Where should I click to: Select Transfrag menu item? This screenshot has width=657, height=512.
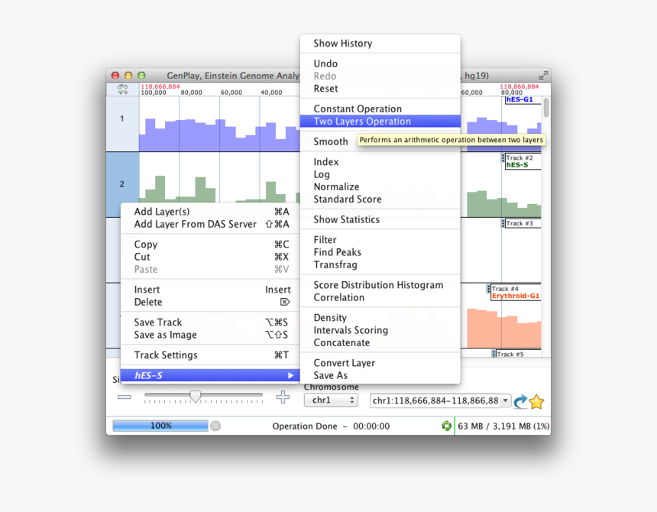point(380,264)
